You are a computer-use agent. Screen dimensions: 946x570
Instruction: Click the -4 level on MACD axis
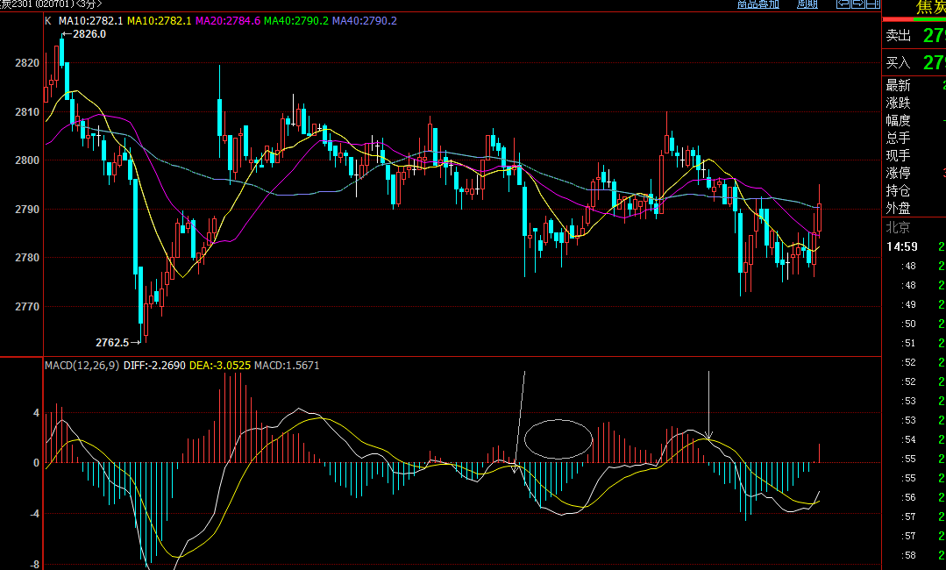[34, 514]
